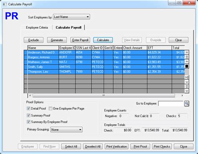Click the right arrow of horizontal scrollbar
This screenshot has height=154, width=198.
182,96
